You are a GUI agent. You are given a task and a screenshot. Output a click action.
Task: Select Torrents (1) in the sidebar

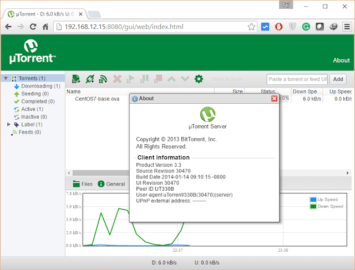[32, 78]
